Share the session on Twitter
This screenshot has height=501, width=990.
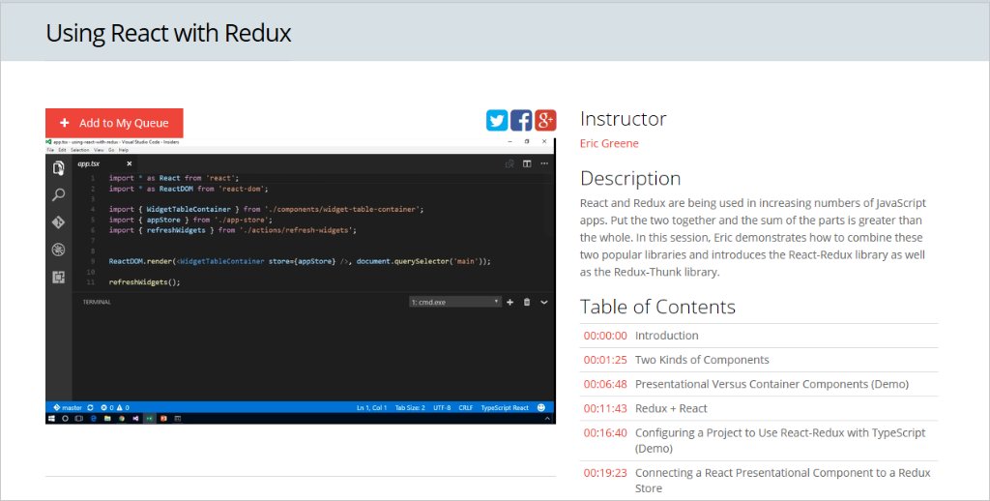[x=497, y=120]
